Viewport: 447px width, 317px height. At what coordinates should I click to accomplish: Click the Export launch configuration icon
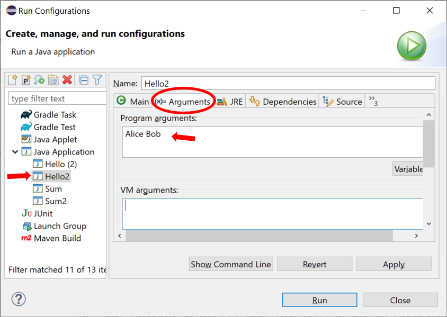point(39,80)
